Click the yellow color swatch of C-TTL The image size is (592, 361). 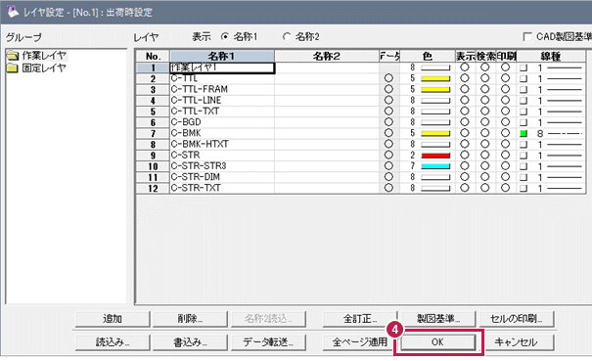(x=435, y=78)
